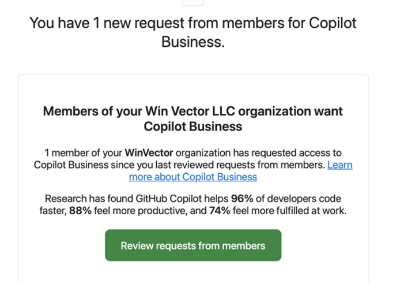Image resolution: width=415 pixels, height=283 pixels.
Task: Click the bold 96% statistic
Action: [x=242, y=199]
